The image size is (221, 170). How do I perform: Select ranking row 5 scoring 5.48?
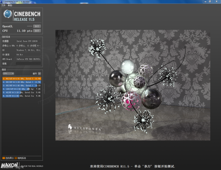22,92
